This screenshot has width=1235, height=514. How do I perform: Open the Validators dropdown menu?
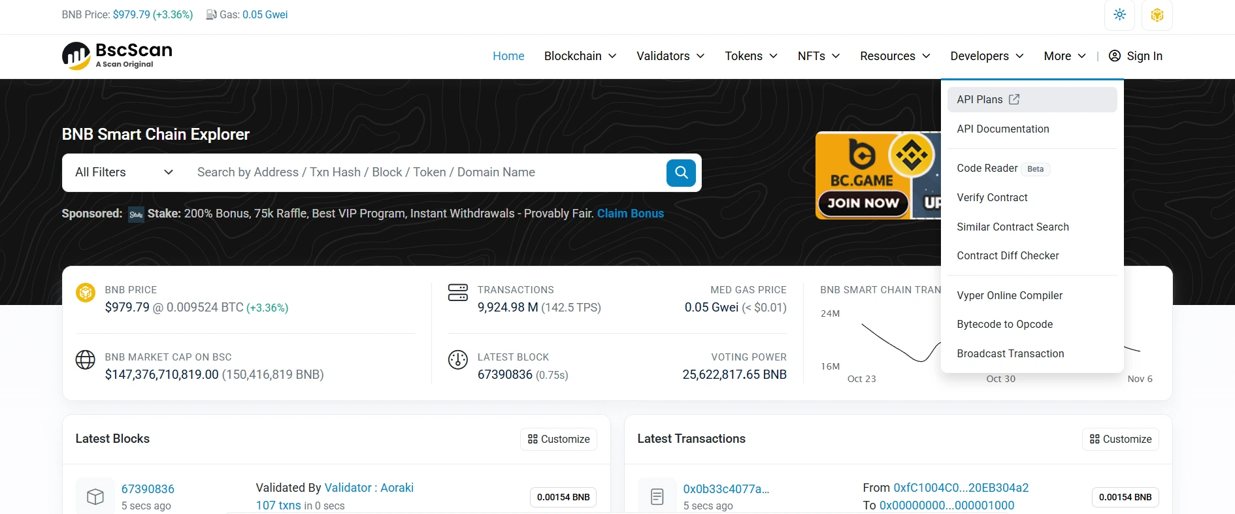click(x=670, y=56)
